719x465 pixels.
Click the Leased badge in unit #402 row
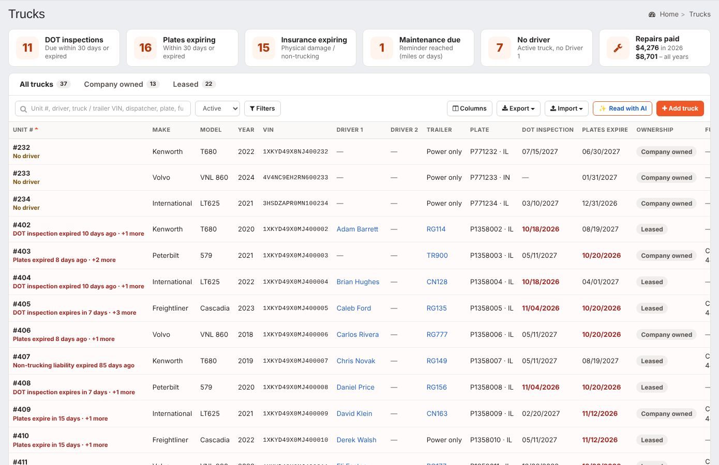click(x=652, y=229)
